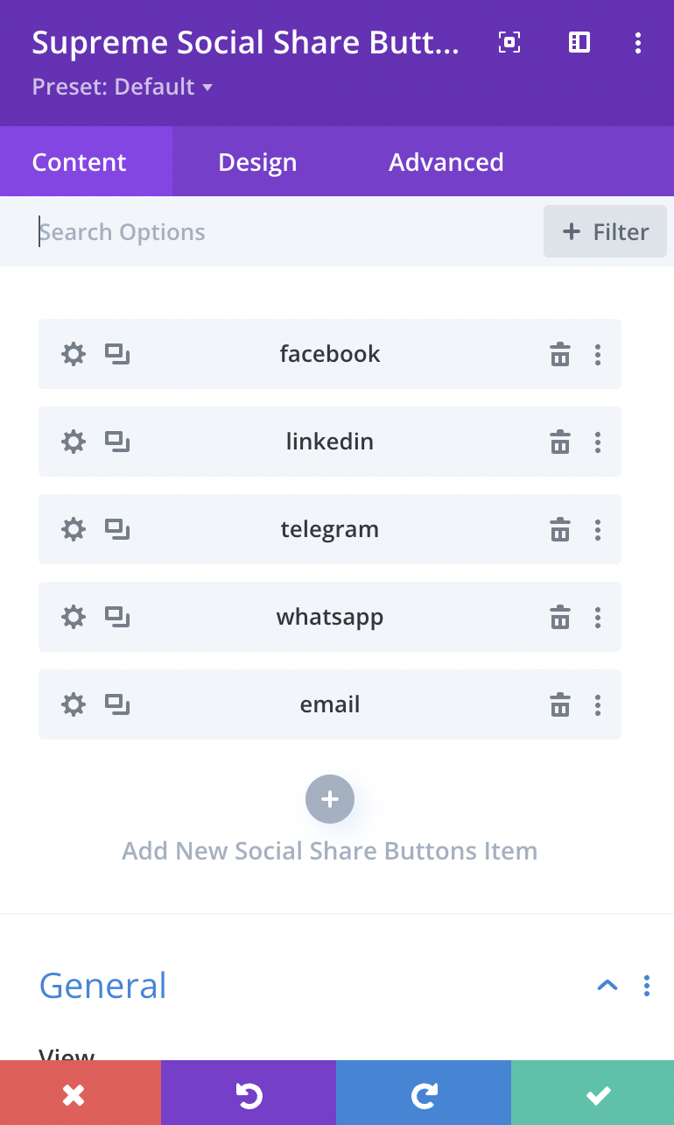674x1125 pixels.
Task: Open more options for whatsapp item
Action: click(x=598, y=617)
